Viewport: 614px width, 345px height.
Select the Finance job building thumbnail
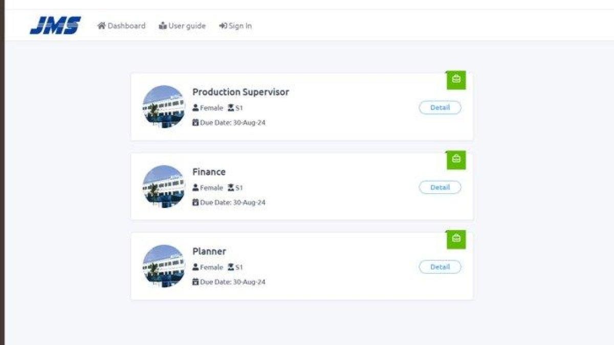tap(164, 186)
